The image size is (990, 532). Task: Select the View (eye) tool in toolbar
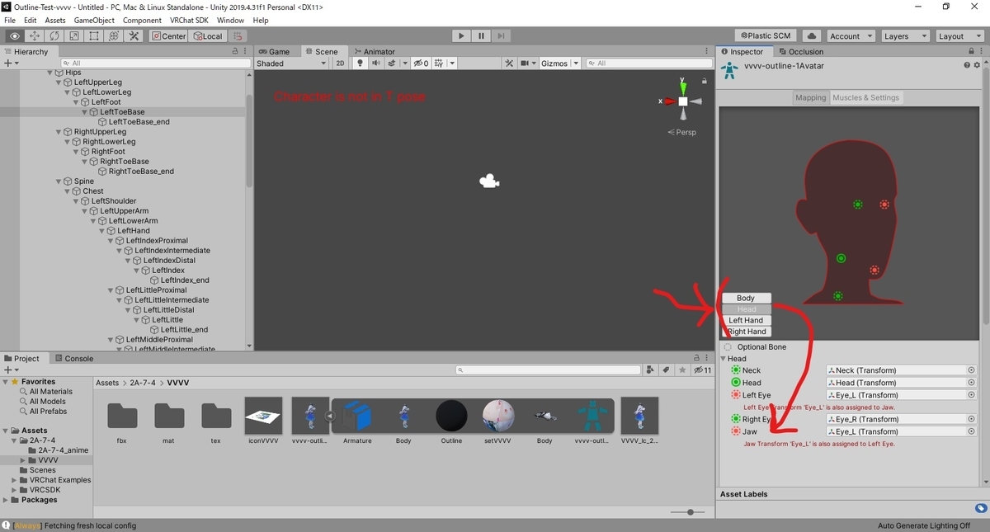pos(15,36)
